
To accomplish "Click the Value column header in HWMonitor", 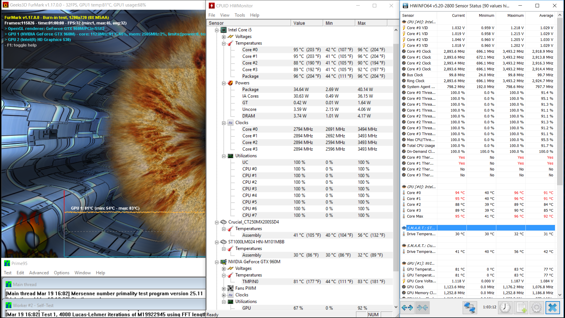I will pyautogui.click(x=307, y=23).
